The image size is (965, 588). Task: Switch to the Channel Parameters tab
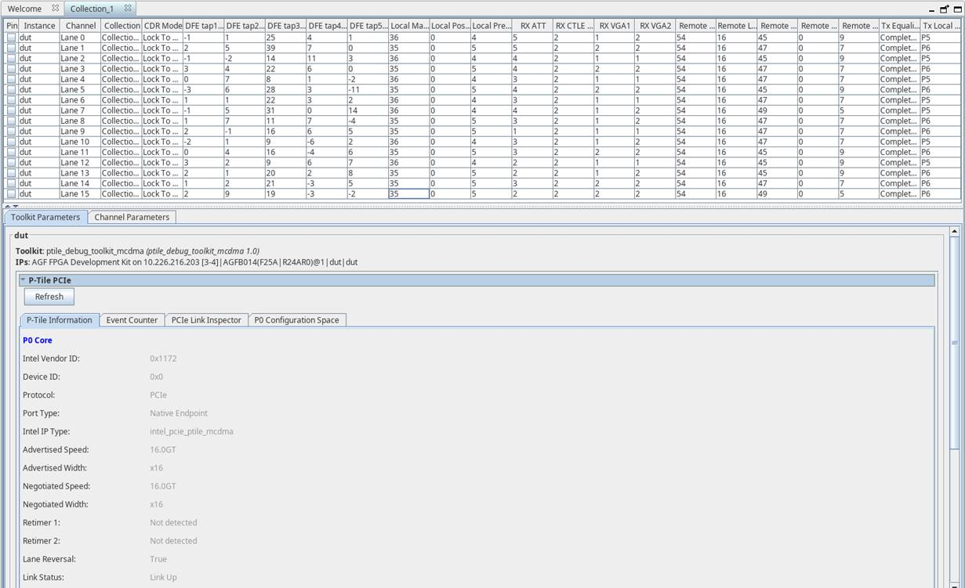pyautogui.click(x=131, y=217)
